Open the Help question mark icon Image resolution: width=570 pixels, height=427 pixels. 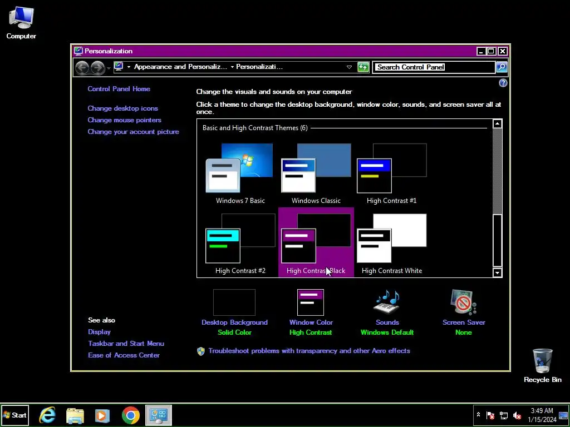[503, 83]
